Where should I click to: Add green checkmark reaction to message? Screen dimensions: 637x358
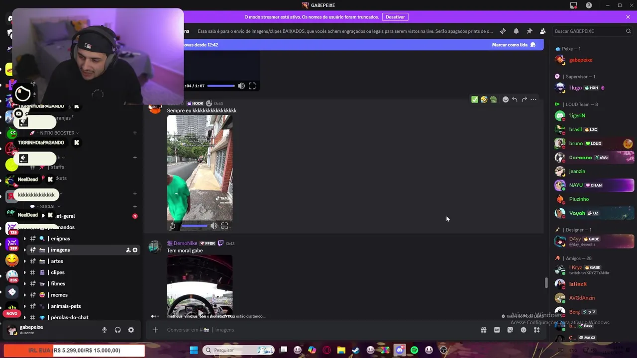475,99
